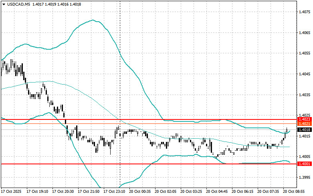This screenshot has height=196, width=313.
Task: Click the 20 Oct 00:35 time axis label
Action: coord(140,192)
